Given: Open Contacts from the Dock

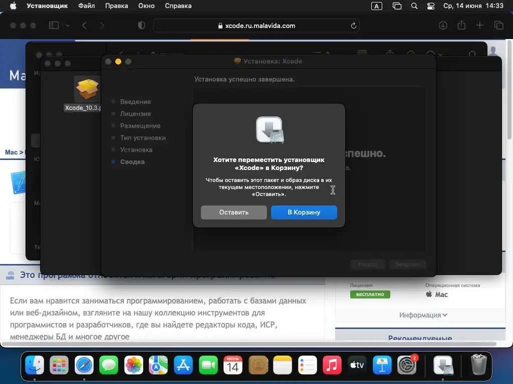Looking at the screenshot, I should coord(258,365).
